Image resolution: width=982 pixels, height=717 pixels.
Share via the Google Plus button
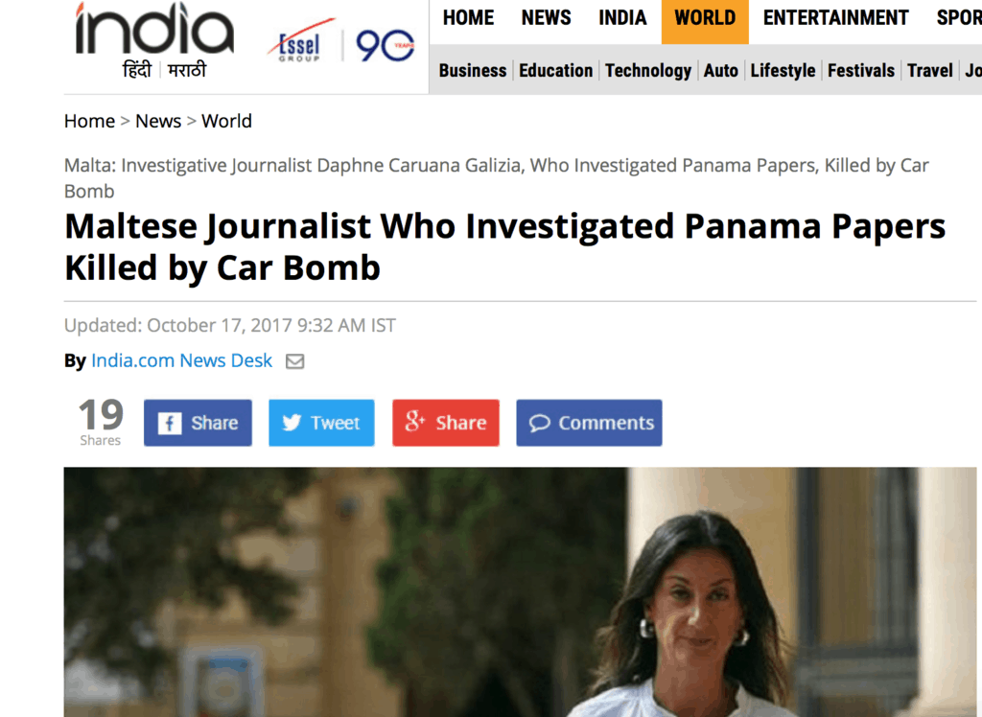(x=446, y=423)
